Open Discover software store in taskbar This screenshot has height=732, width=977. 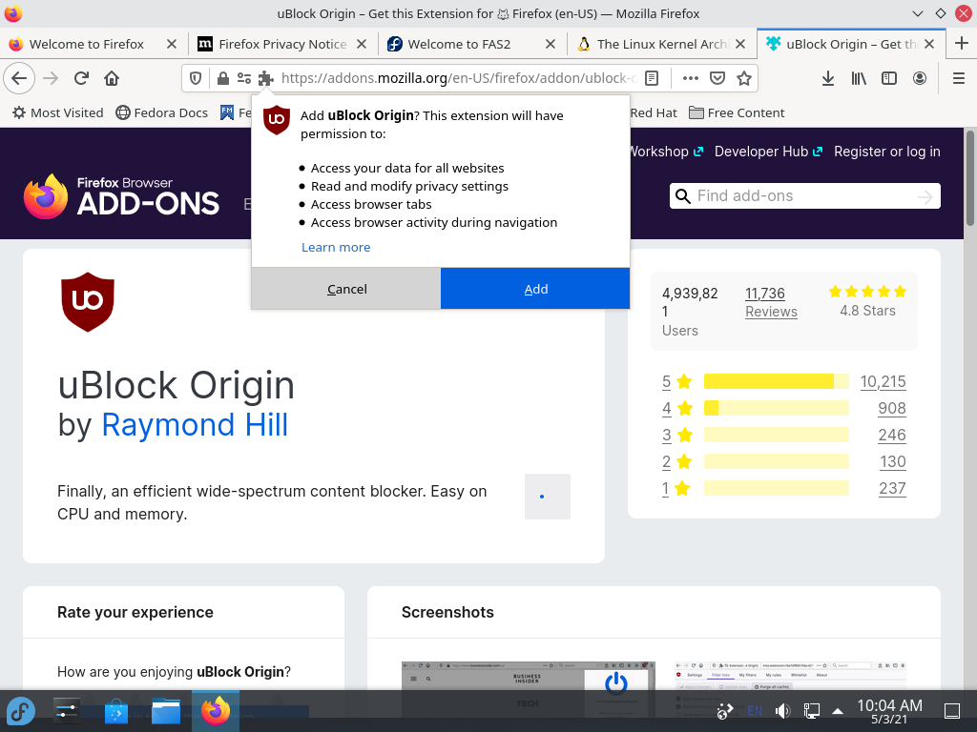click(115, 711)
